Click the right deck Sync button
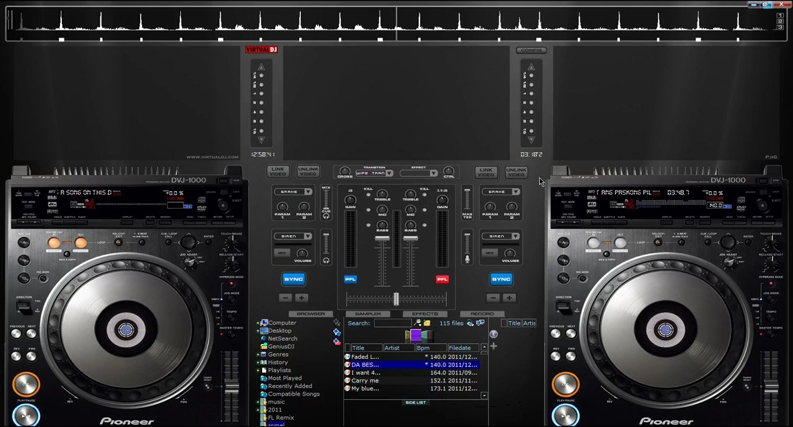793x427 pixels. pyautogui.click(x=501, y=279)
